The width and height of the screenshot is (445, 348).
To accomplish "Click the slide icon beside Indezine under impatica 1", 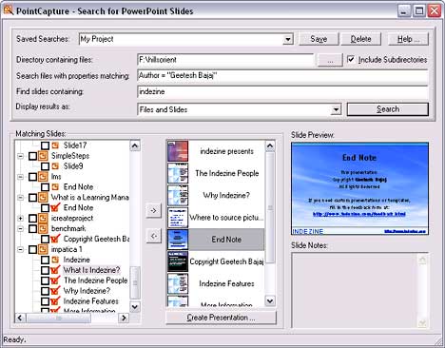I will point(55,260).
